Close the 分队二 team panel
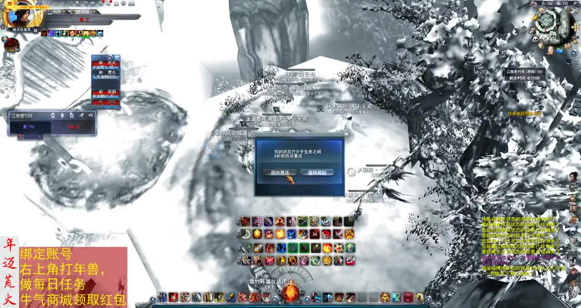This screenshot has height=308, width=581. (117, 58)
